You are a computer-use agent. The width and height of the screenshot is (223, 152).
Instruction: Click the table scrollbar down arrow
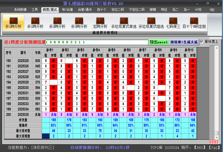click(217, 137)
